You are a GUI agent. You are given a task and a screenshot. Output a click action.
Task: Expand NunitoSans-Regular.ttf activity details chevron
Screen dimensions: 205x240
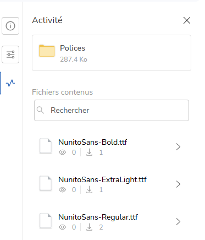coord(178,222)
